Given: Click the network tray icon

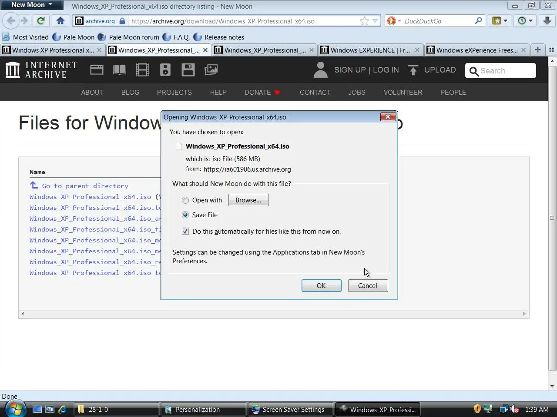Looking at the screenshot, I should (504, 409).
